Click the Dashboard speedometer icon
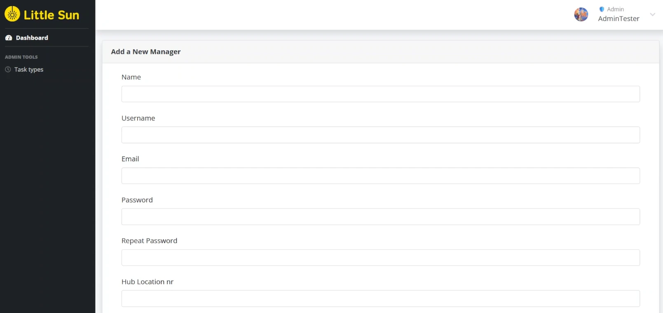Screen dimensions: 663x313 9,38
